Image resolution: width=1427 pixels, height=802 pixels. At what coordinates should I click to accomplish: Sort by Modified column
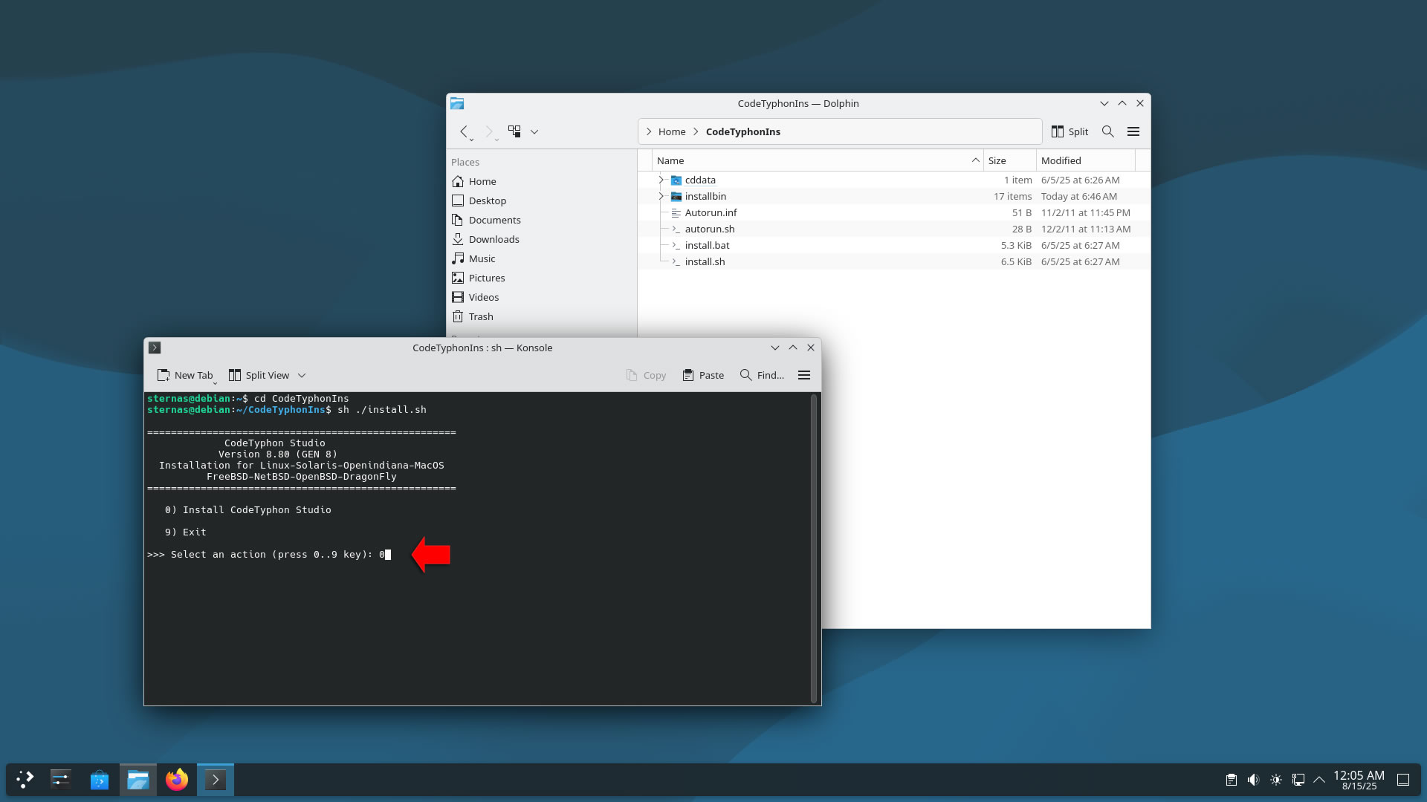1086,160
